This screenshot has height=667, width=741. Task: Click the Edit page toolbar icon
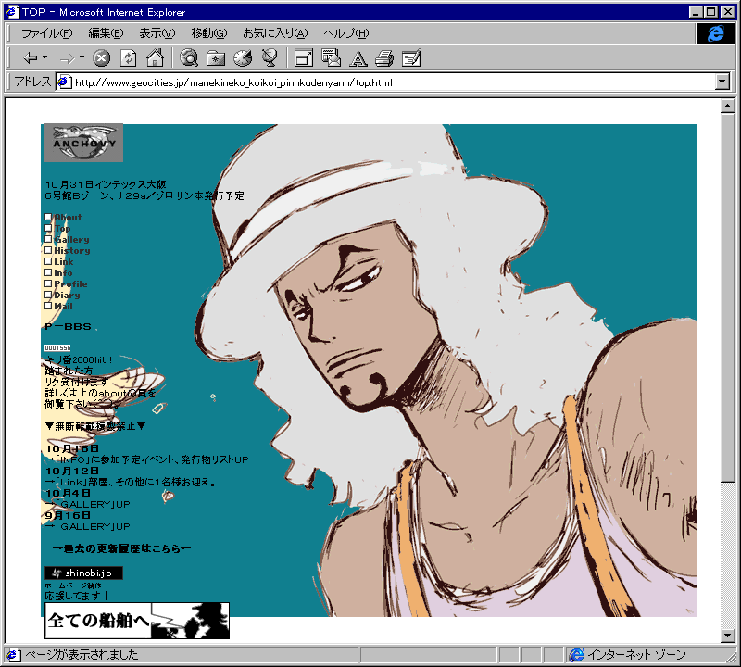pyautogui.click(x=411, y=58)
